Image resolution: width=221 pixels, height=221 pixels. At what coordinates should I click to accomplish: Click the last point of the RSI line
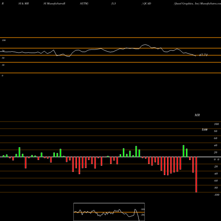point(196,56)
